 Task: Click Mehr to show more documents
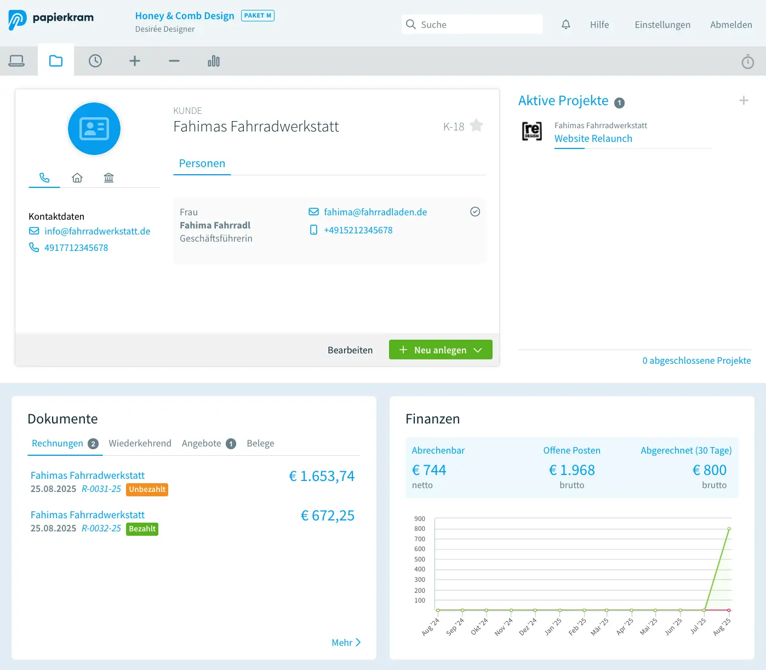coord(346,643)
